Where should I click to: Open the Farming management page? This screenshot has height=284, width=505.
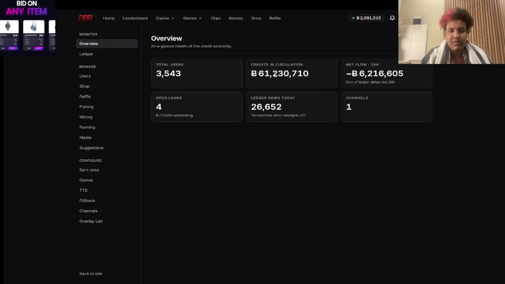[x=87, y=127]
